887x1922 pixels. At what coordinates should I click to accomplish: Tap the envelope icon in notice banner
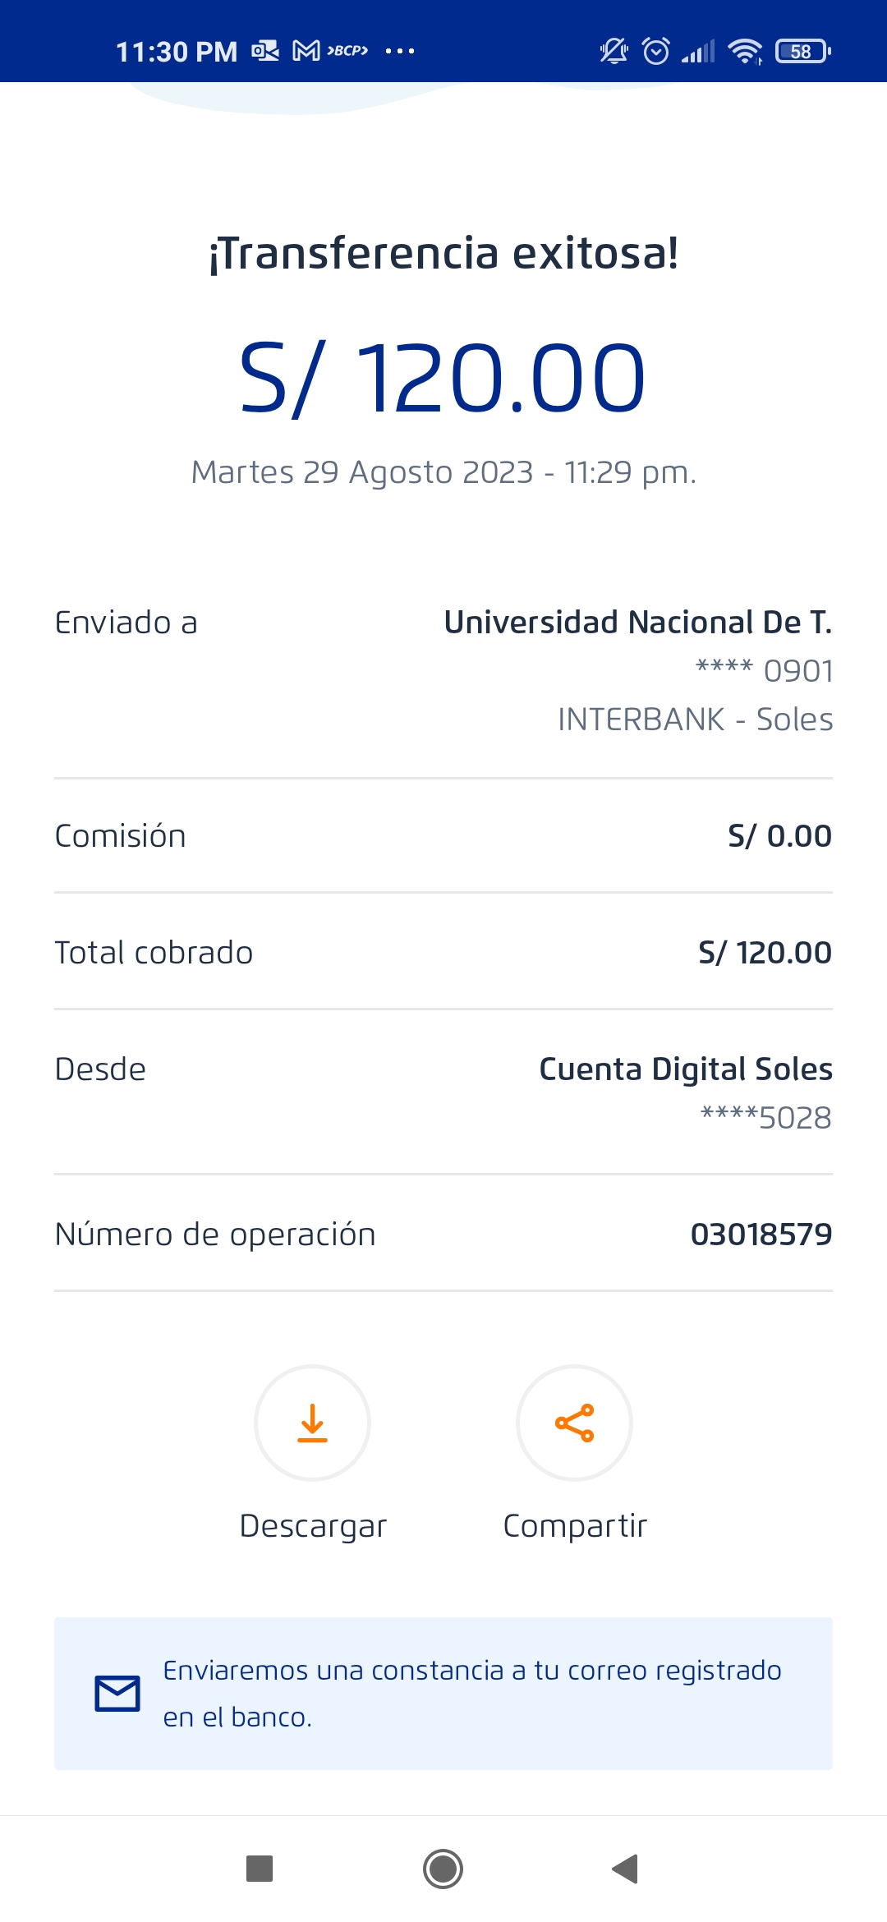[x=117, y=1694]
